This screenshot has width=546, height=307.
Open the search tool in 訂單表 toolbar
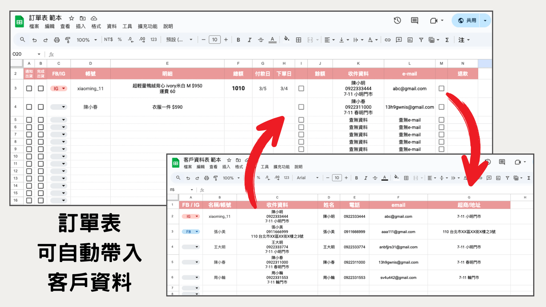pos(23,40)
